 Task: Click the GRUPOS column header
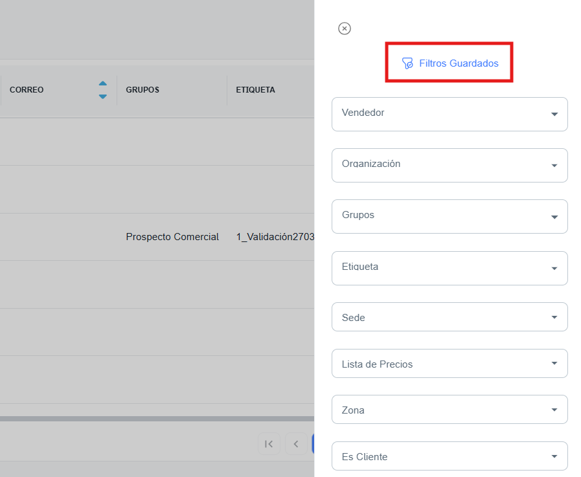pos(142,90)
